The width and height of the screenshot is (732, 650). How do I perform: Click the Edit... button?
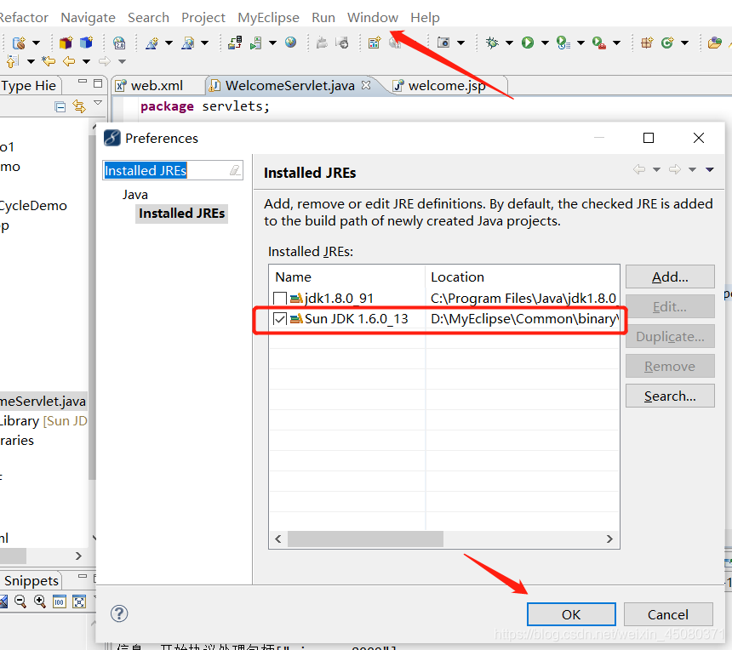point(670,306)
